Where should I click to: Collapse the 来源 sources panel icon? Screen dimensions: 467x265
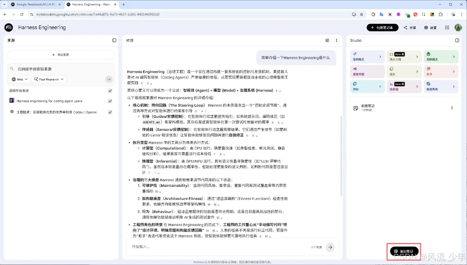point(114,41)
